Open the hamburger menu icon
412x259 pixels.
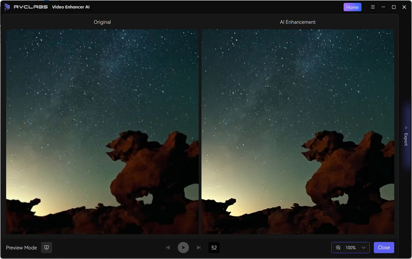click(372, 7)
